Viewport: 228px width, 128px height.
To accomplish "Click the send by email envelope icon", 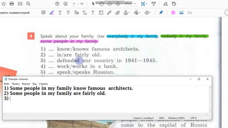I will pos(20,4).
